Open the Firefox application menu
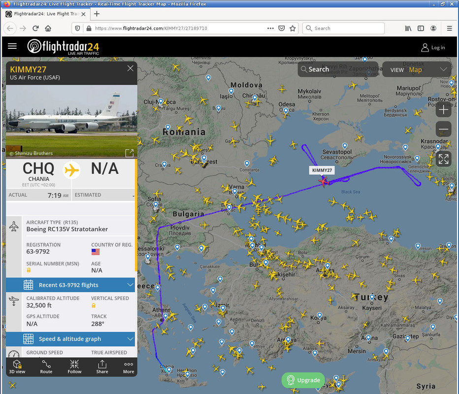The image size is (459, 394). (449, 28)
